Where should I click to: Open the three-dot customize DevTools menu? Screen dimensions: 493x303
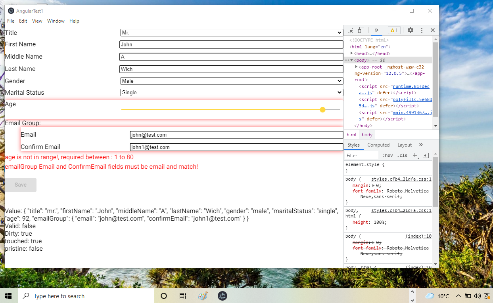click(422, 30)
